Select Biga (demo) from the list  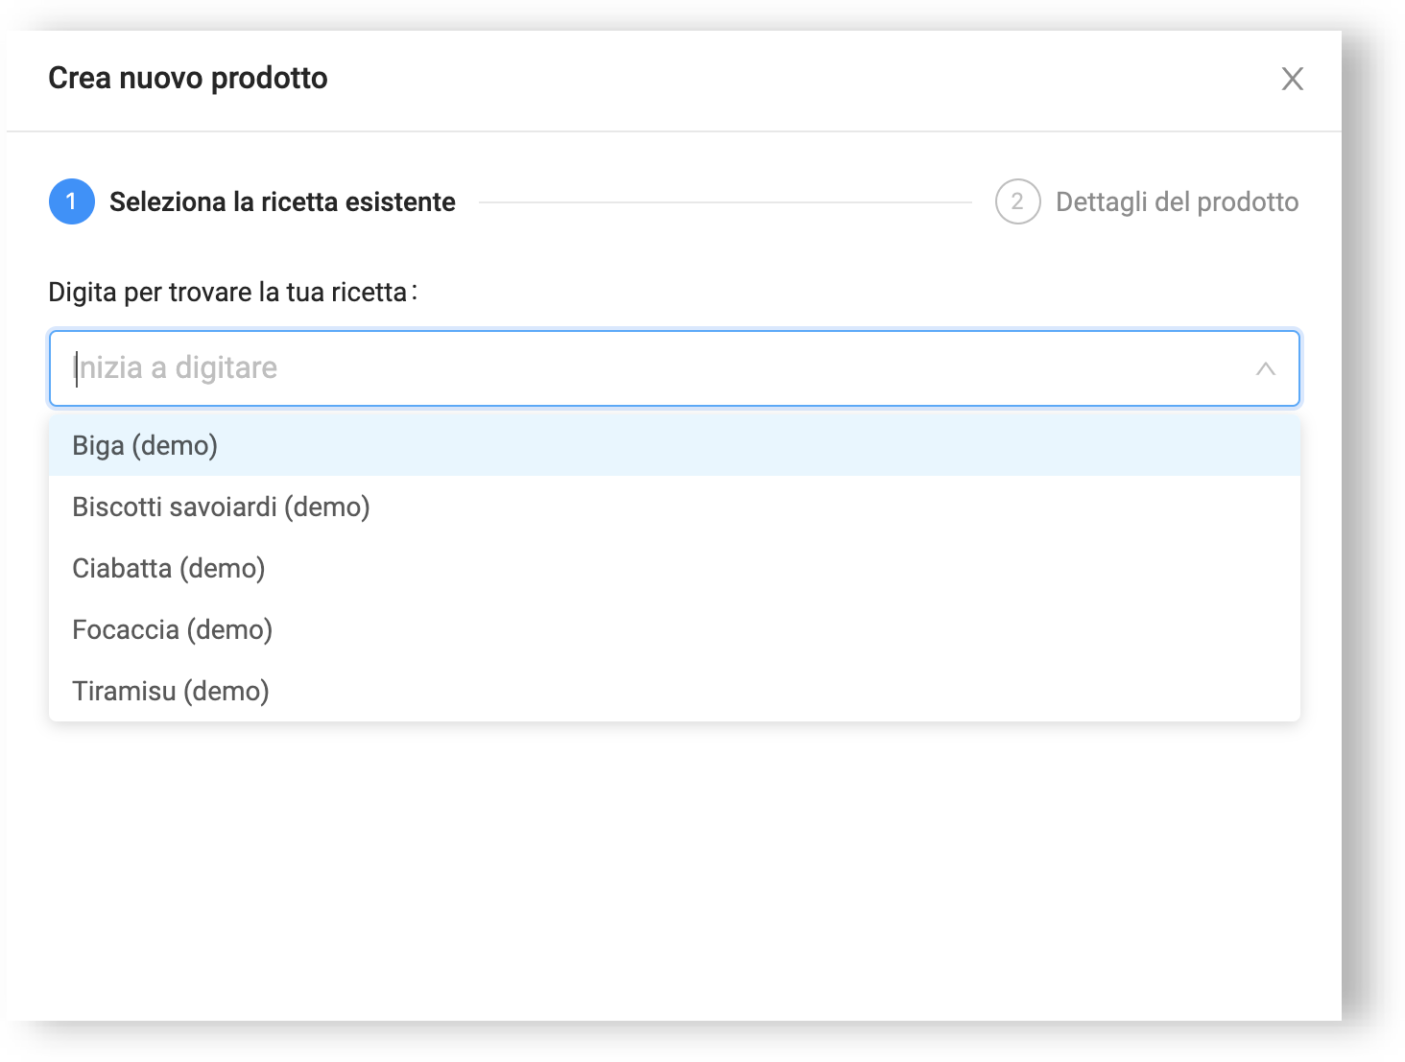point(145,445)
